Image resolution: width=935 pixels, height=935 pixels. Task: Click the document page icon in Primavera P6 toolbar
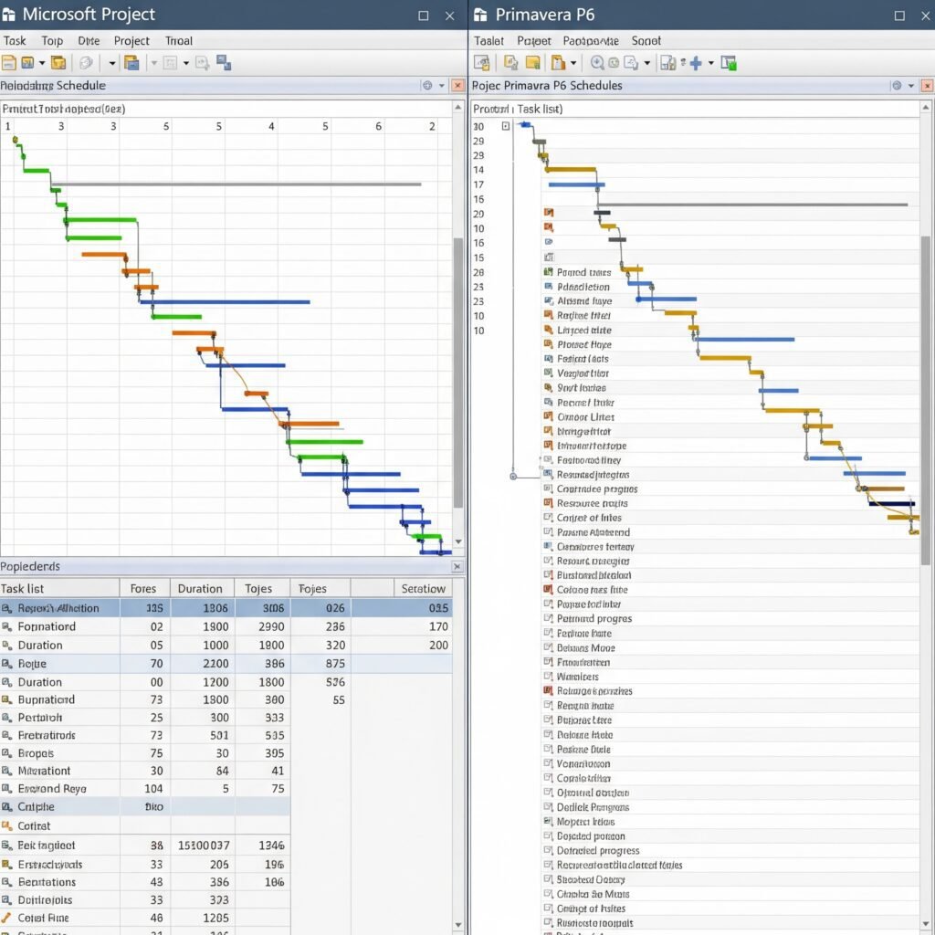pyautogui.click(x=631, y=63)
